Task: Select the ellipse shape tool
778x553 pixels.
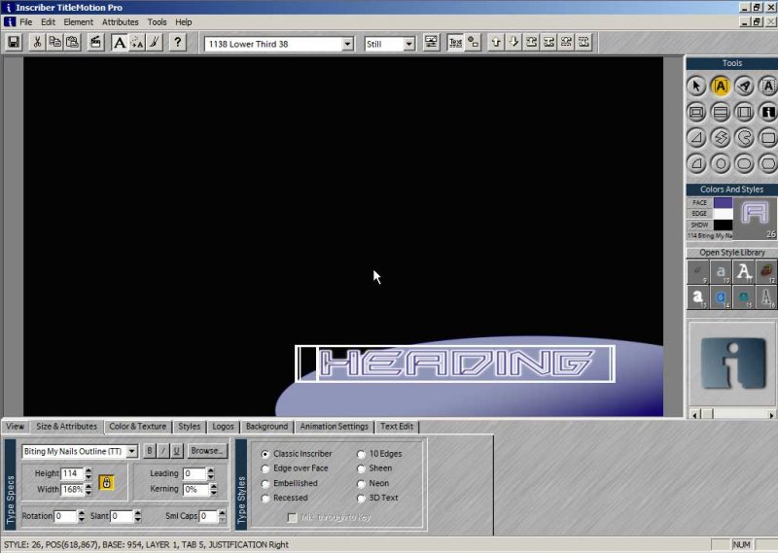Action: point(721,162)
